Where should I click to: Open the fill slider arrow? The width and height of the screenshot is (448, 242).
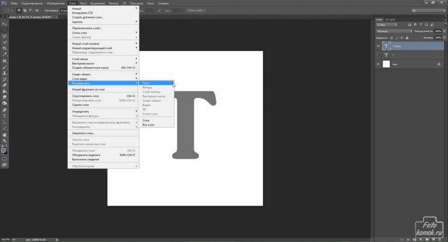[444, 38]
